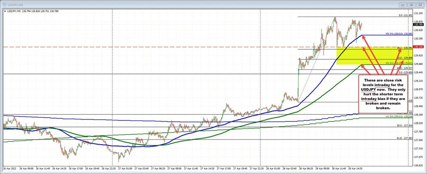This screenshot has height=174, width=427.
Task: Select the Fibonacci label 0.0 - 129.400
Action: (406, 73)
